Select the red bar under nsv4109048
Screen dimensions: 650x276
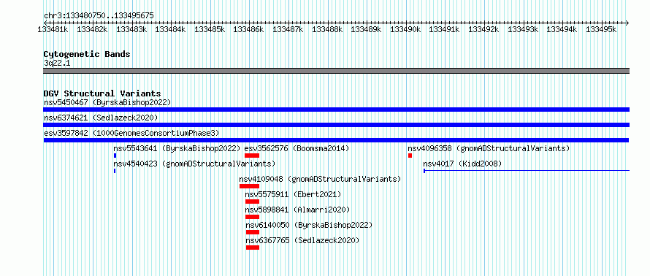[x=249, y=186]
